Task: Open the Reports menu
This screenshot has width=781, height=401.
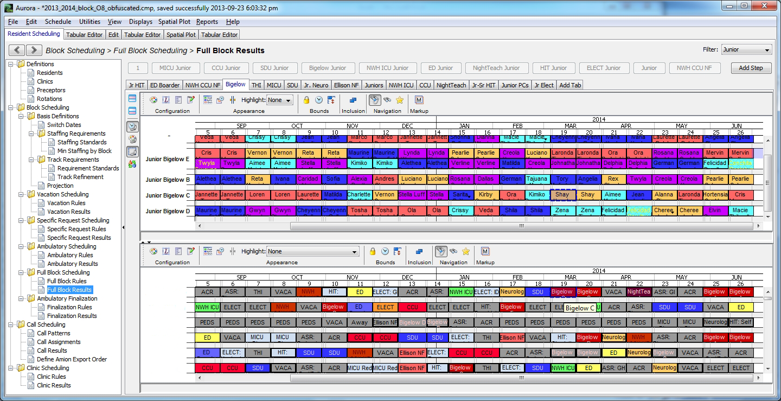Action: (x=207, y=22)
